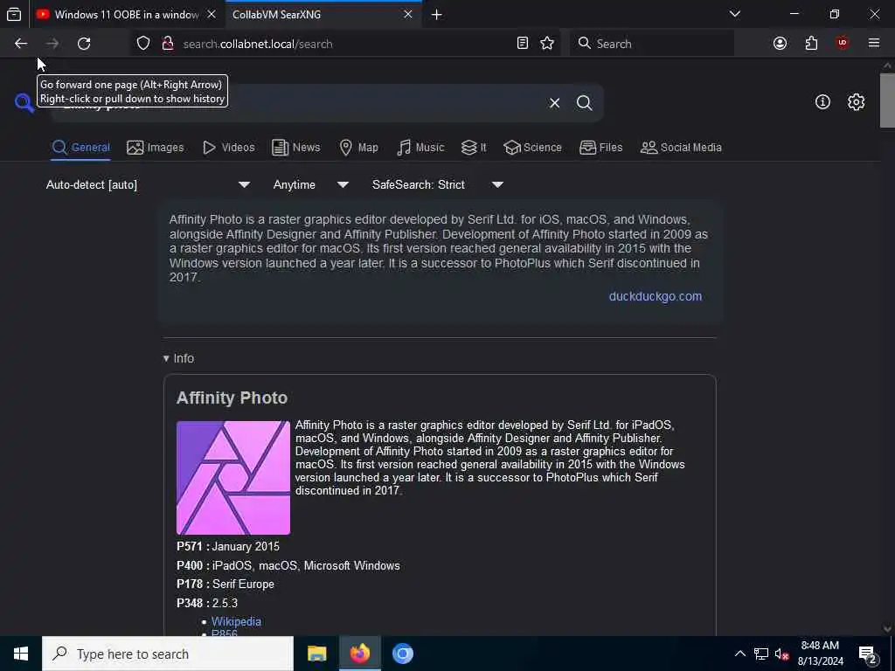The height and width of the screenshot is (671, 895).
Task: Switch to Files search category
Action: click(x=600, y=147)
